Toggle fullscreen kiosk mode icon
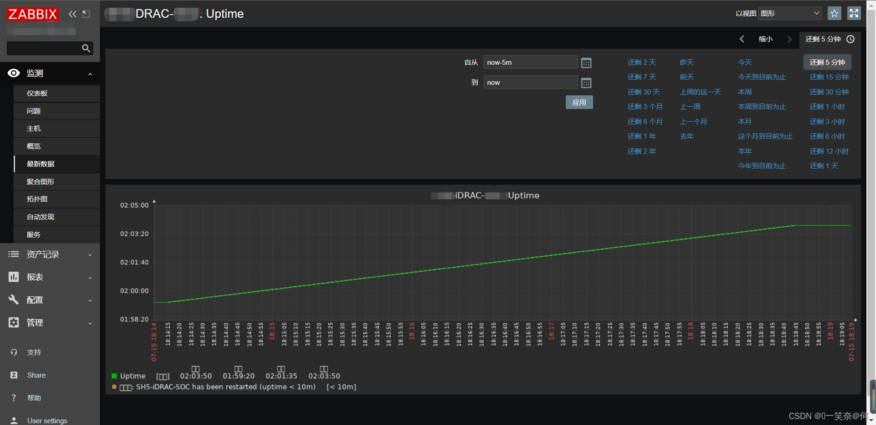The width and height of the screenshot is (876, 425). 854,13
